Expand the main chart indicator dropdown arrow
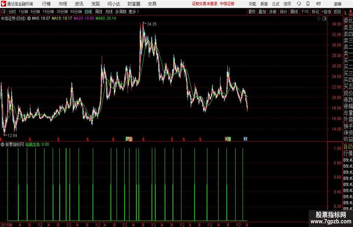This screenshot has height=227, width=353. click(29, 19)
